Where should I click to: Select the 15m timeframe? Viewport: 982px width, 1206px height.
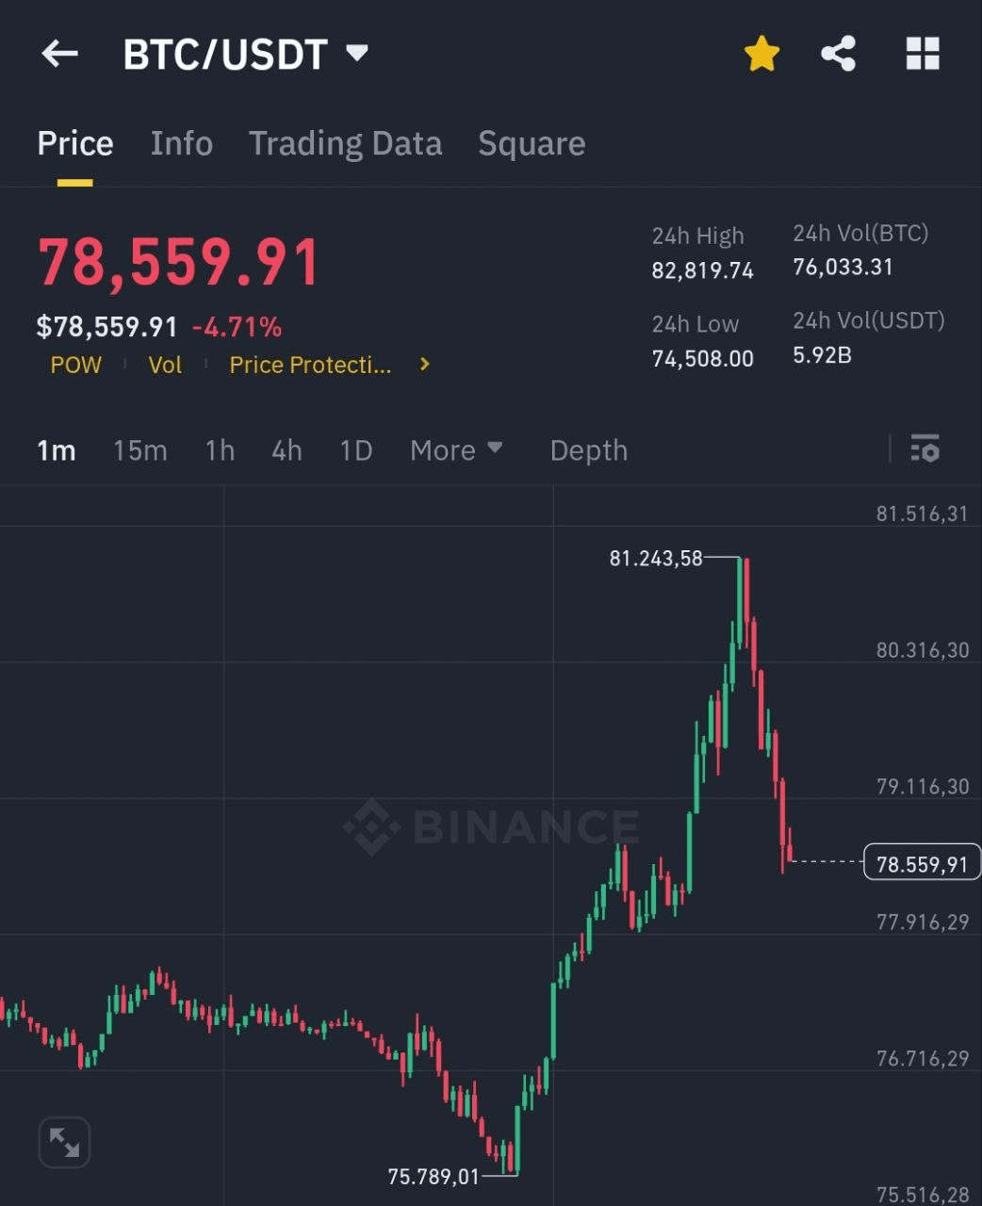(140, 450)
